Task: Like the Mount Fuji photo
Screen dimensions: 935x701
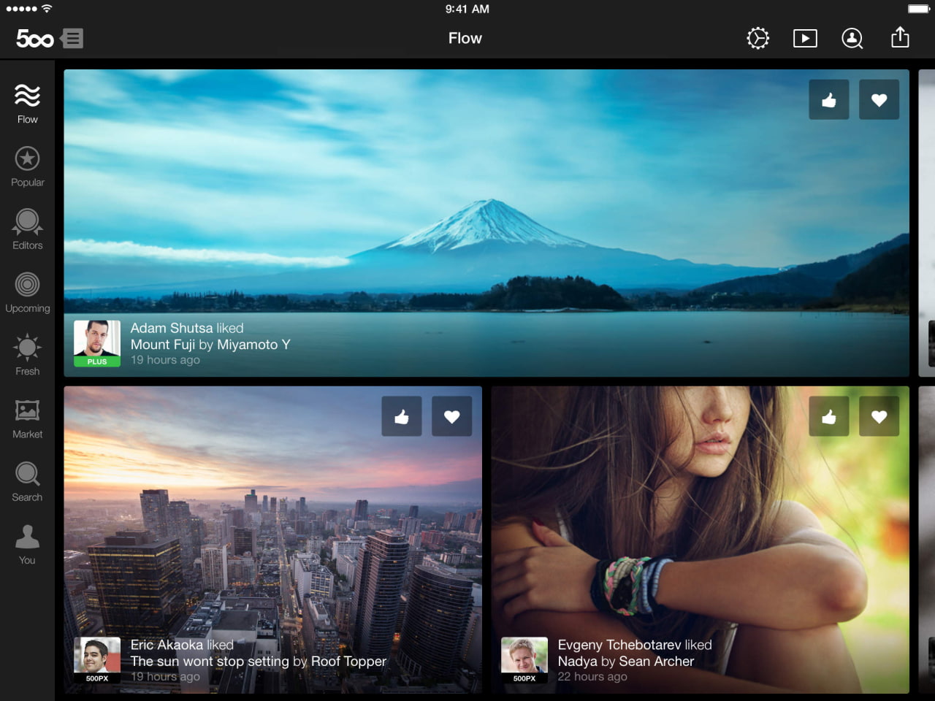Action: point(828,99)
